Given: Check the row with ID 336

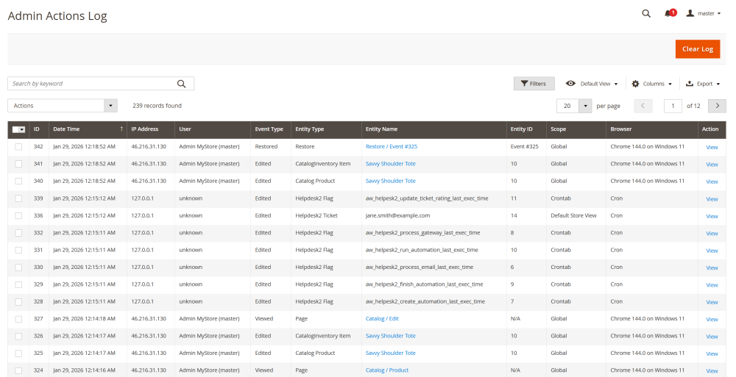Looking at the screenshot, I should 18,216.
